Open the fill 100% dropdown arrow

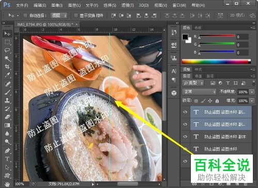(x=252, y=100)
